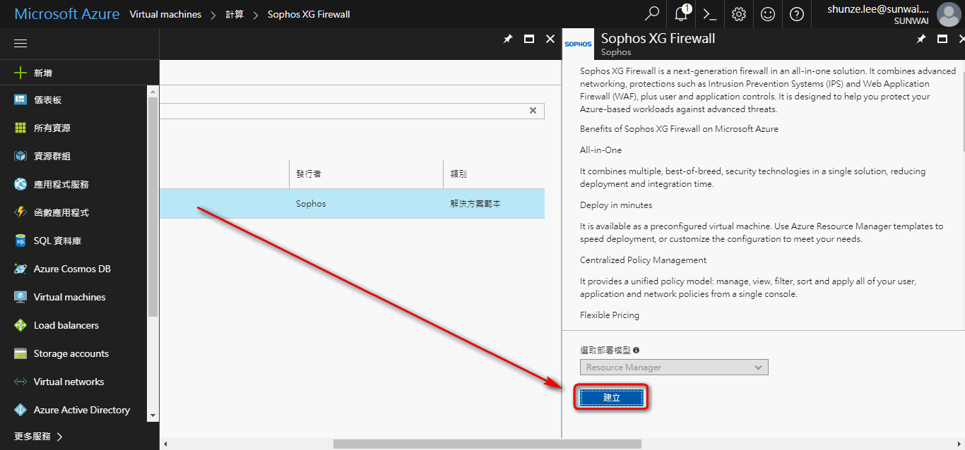Open the feedback smiley icon
The image size is (965, 450).
point(768,14)
